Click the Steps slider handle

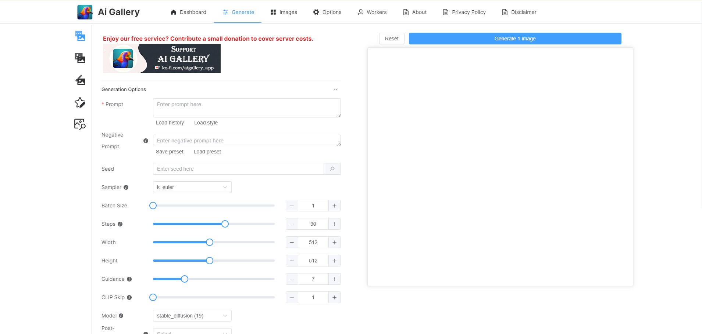click(x=225, y=224)
